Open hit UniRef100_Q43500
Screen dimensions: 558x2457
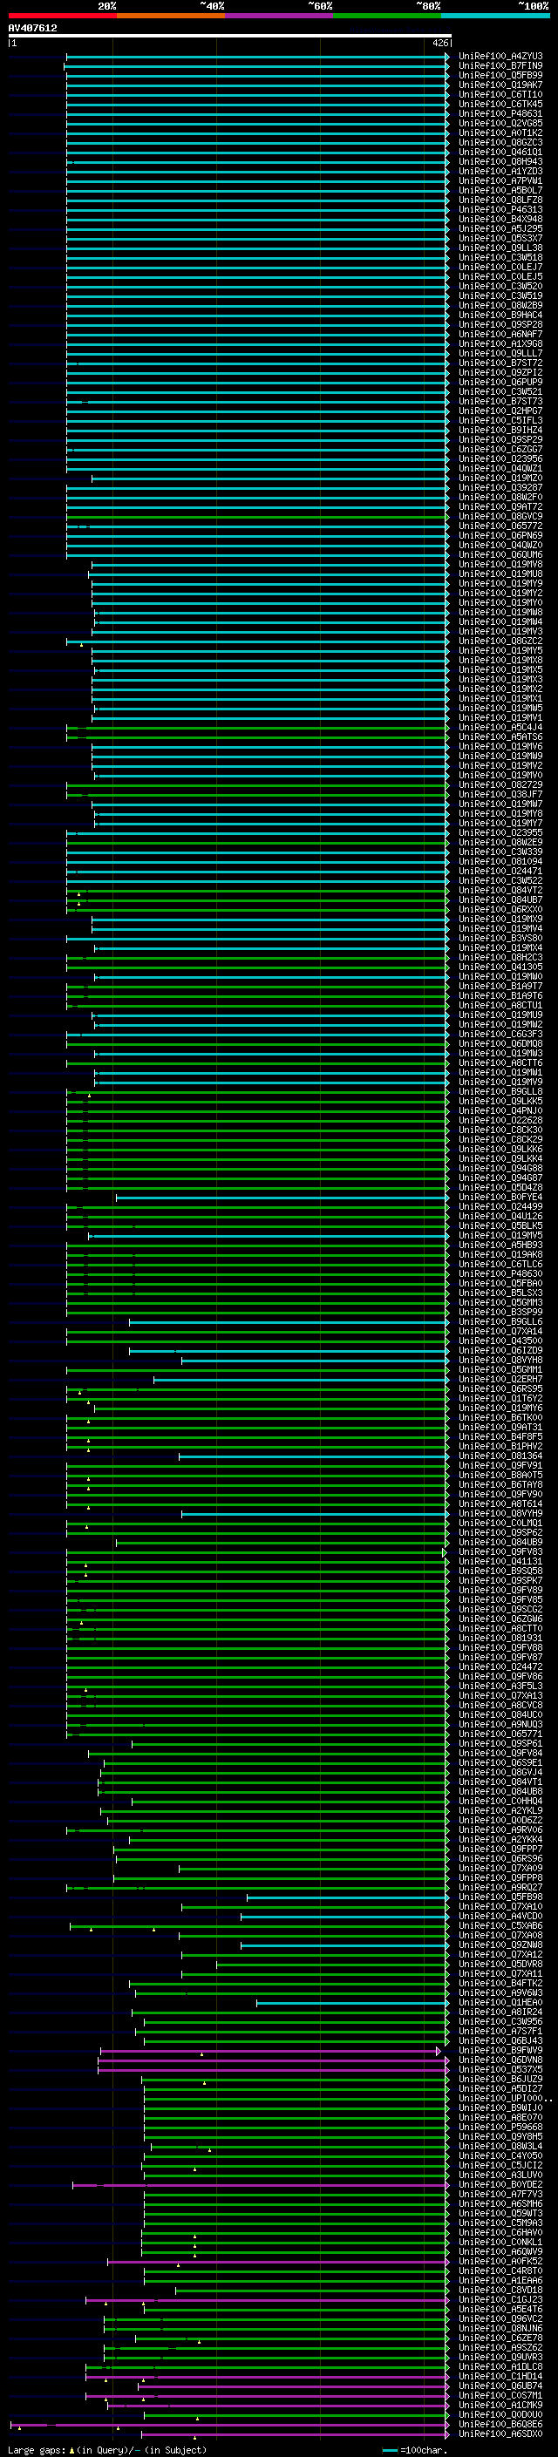click(500, 1341)
